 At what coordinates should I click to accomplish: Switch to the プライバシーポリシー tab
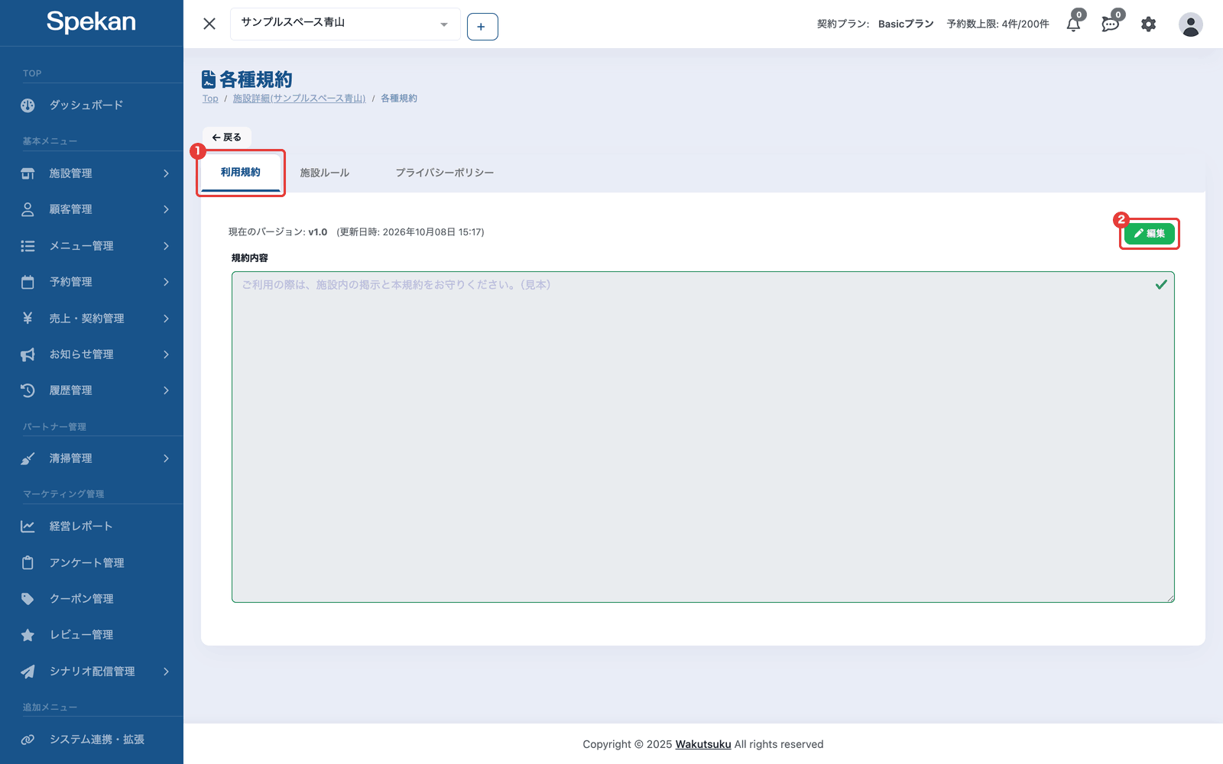coord(445,173)
